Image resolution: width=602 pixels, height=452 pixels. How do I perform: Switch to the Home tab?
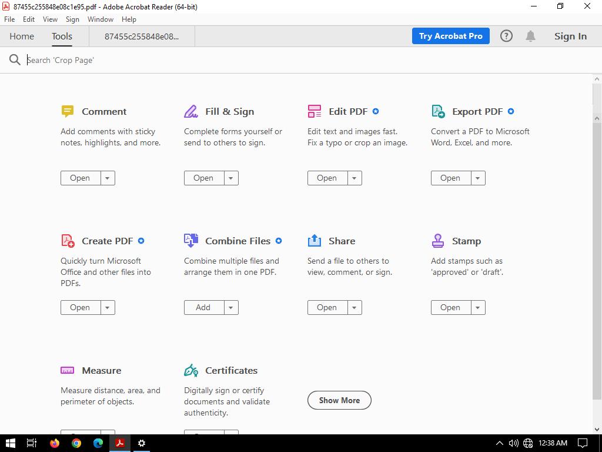pyautogui.click(x=22, y=36)
